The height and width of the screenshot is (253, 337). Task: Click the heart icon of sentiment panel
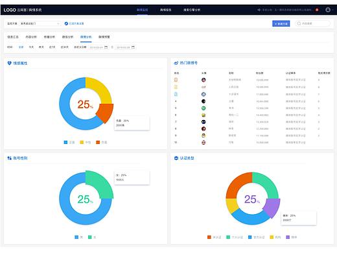(9, 63)
